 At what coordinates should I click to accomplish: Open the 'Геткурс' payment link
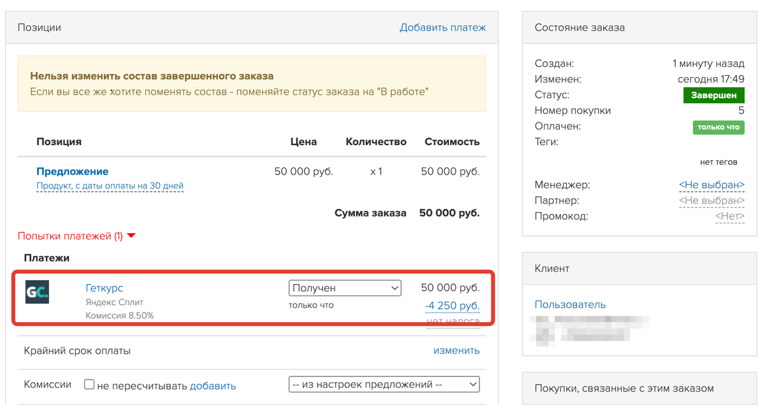pos(104,288)
